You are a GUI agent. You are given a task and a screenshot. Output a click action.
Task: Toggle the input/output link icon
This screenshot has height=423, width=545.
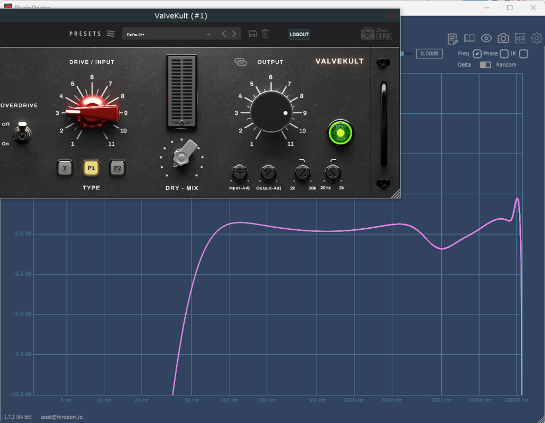pyautogui.click(x=240, y=62)
